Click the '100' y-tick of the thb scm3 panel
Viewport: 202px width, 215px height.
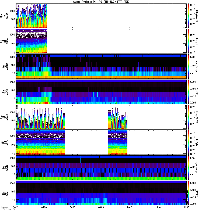(x=13, y=44)
